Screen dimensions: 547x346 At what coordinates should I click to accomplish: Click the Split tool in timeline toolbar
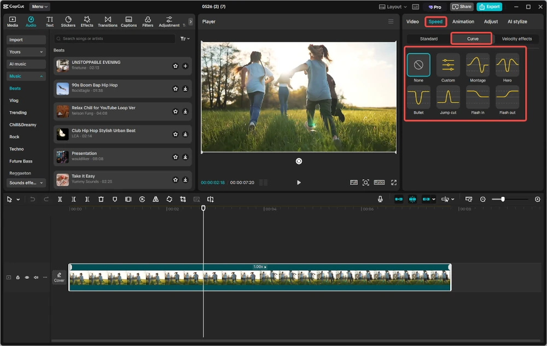(60, 200)
